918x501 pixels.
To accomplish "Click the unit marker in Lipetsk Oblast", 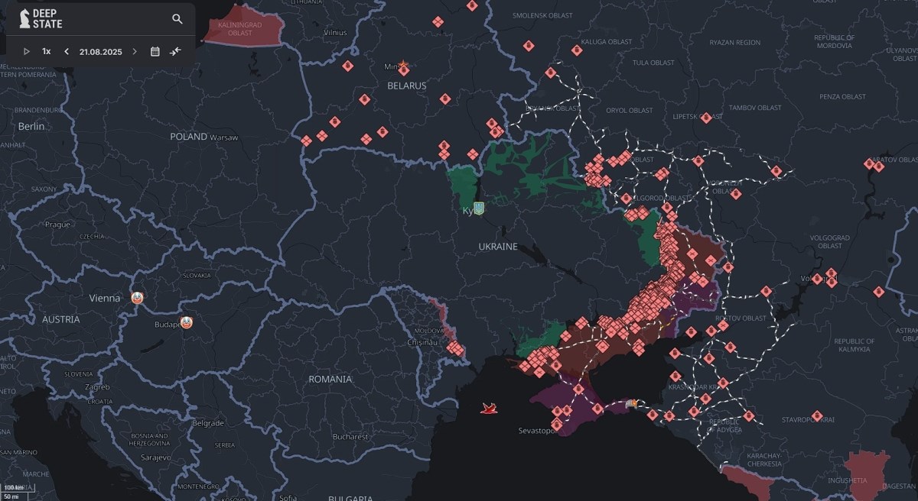I will (x=705, y=117).
